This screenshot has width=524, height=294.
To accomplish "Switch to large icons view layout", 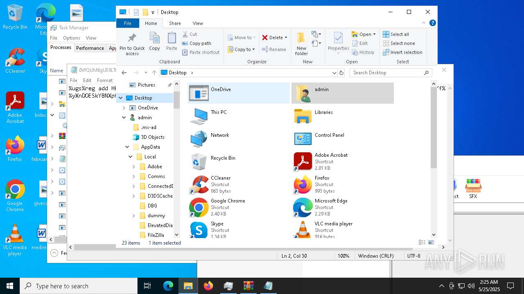I will click(431, 243).
